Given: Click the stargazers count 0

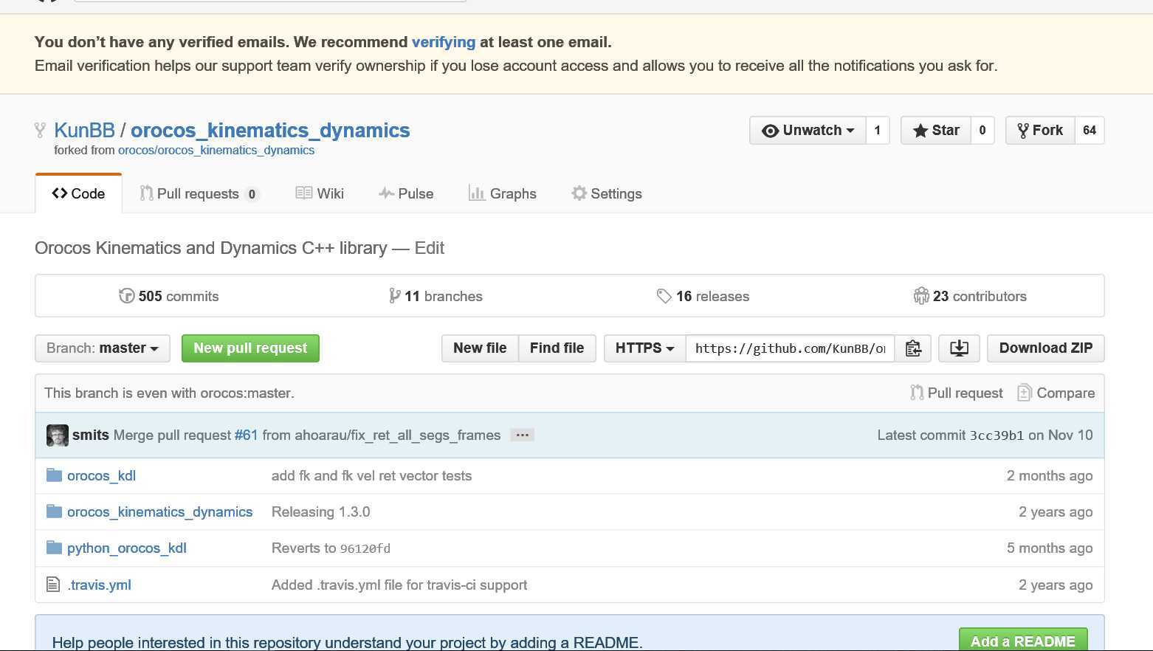Looking at the screenshot, I should tap(982, 131).
